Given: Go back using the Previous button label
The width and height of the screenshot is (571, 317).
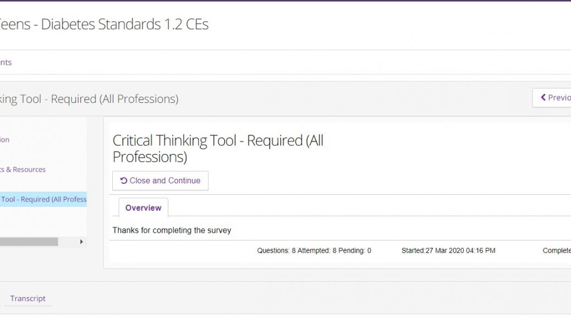Looking at the screenshot, I should click(x=559, y=97).
